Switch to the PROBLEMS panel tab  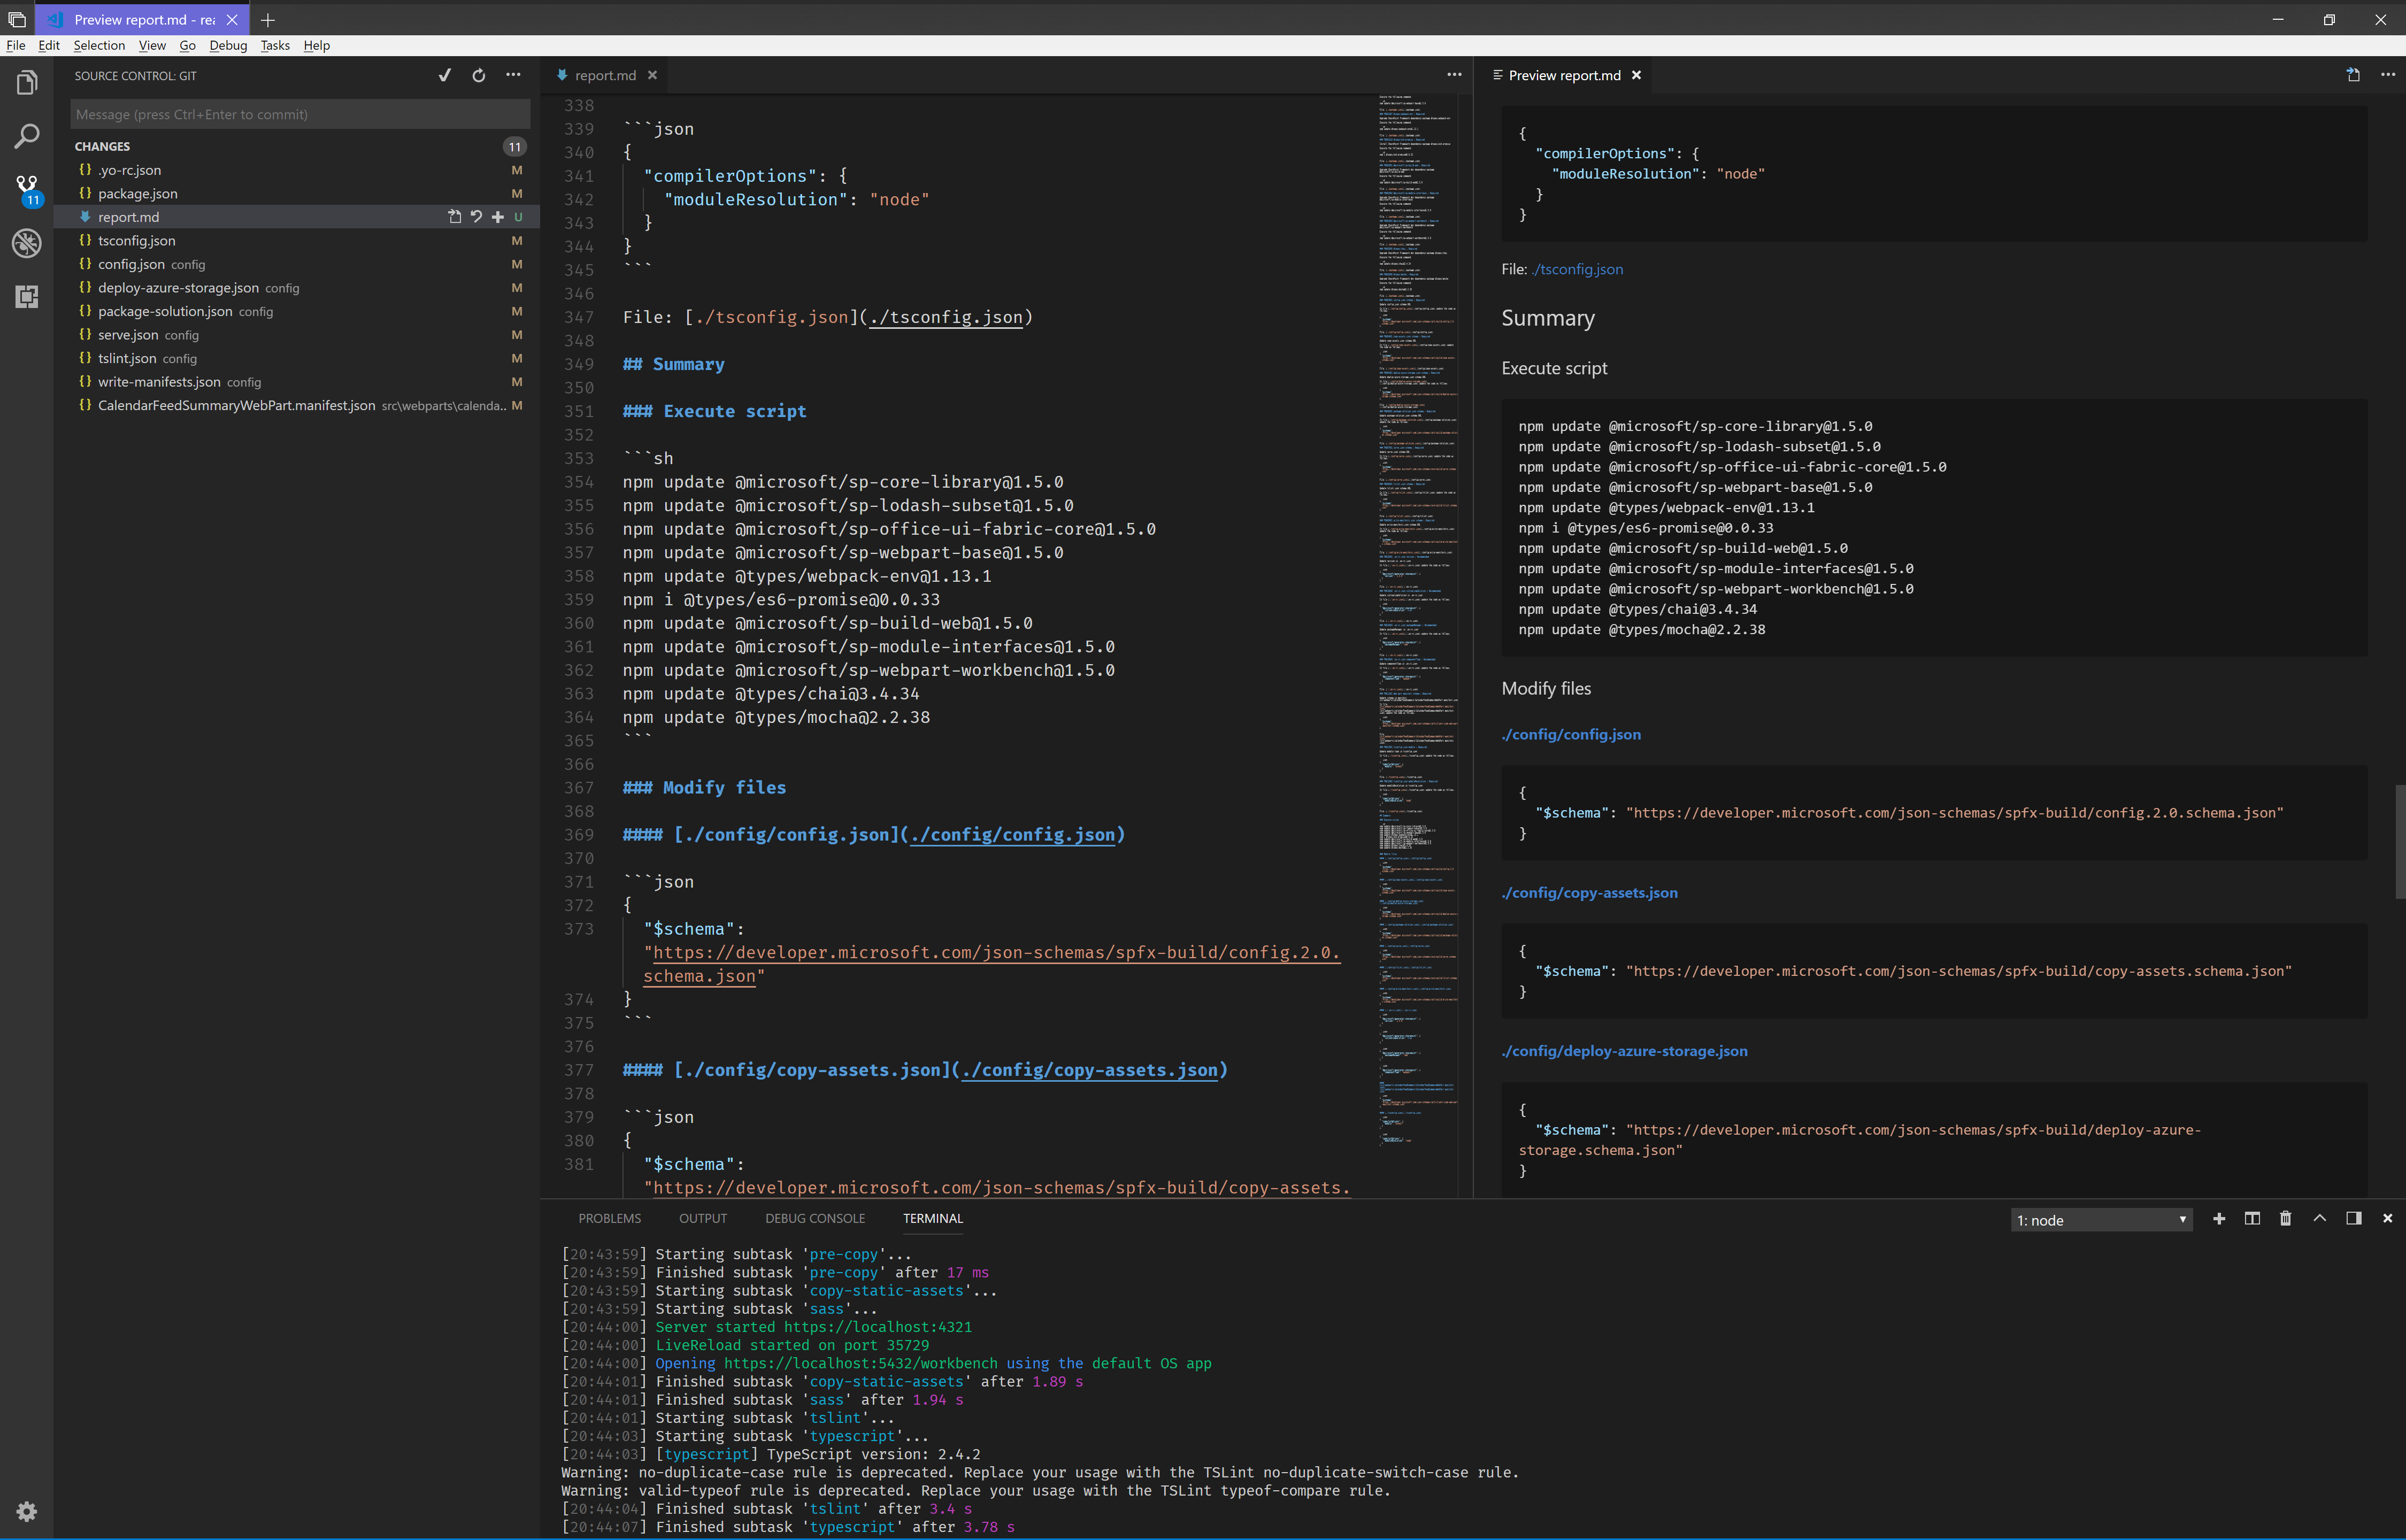click(609, 1218)
